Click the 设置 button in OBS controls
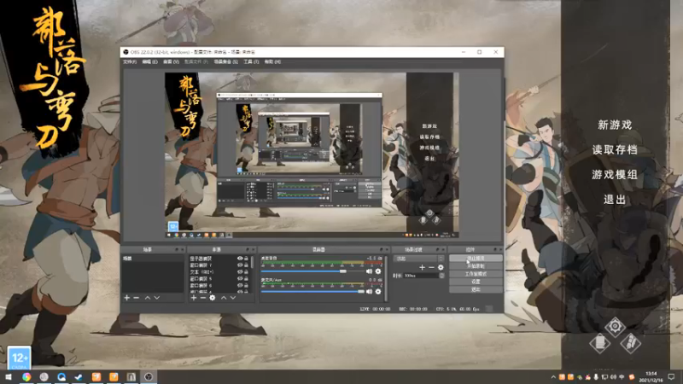This screenshot has height=384, width=683. (x=476, y=282)
